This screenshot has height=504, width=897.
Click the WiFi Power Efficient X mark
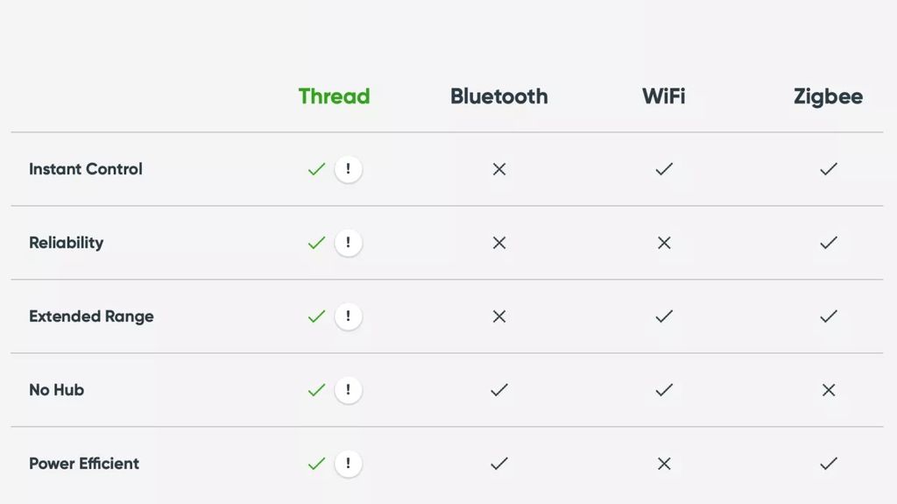click(x=664, y=464)
